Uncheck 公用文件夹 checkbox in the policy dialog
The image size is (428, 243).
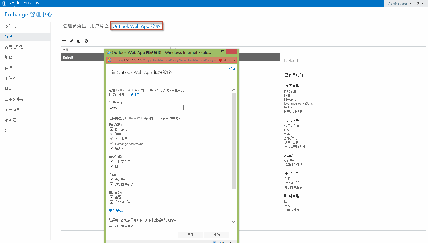112,161
